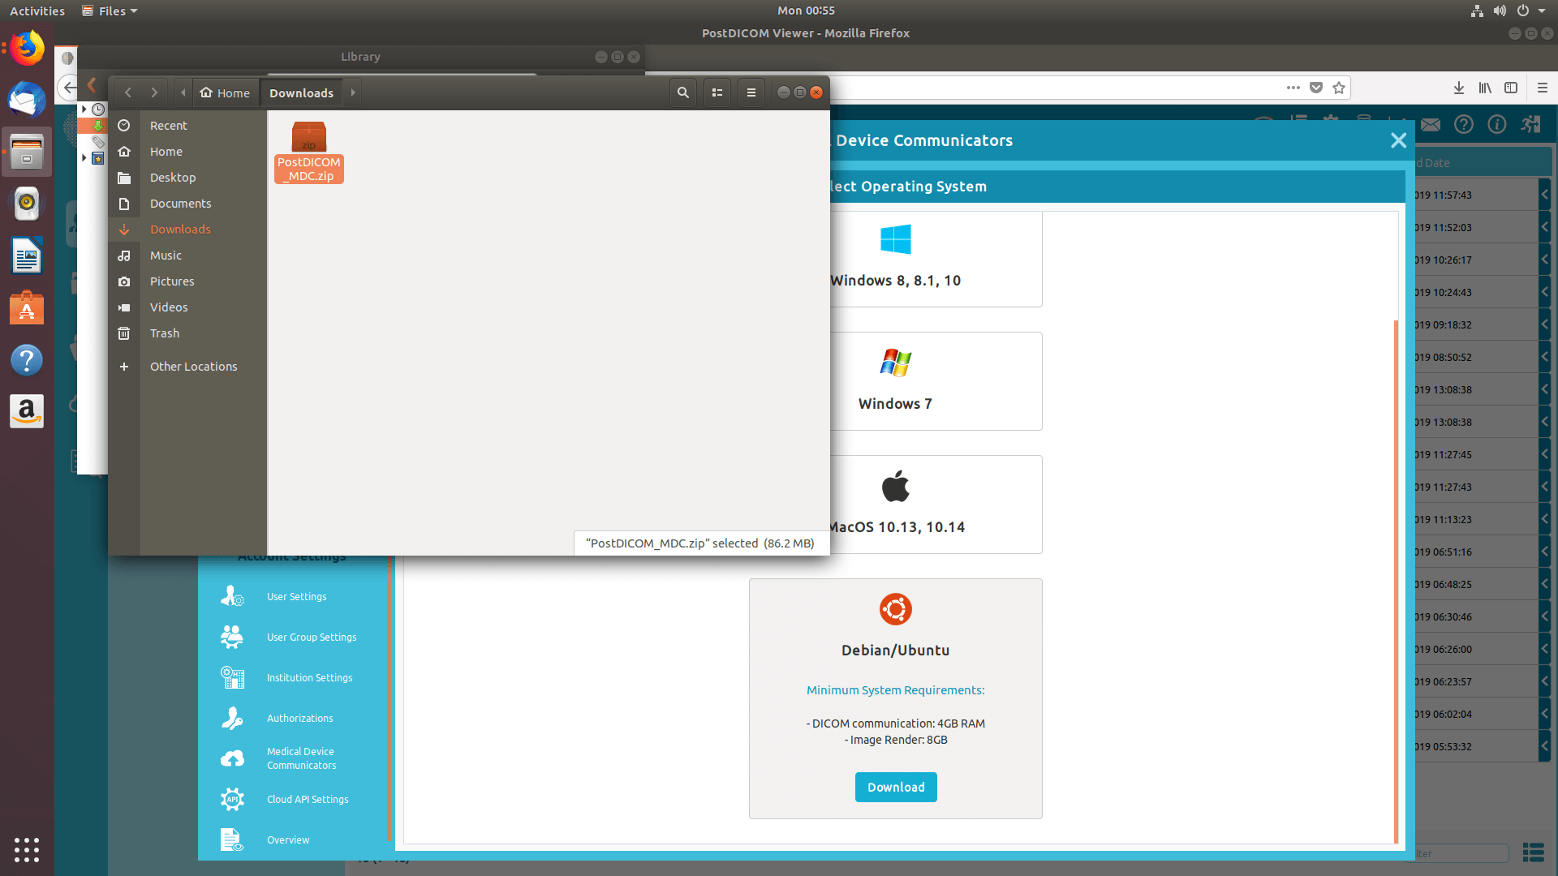Screen dimensions: 1558x876
Task: Open Authorizations in the Account Settings sidebar
Action: pos(299,718)
